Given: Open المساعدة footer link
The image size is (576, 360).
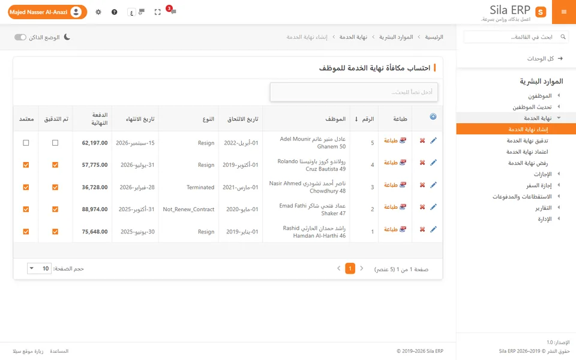Looking at the screenshot, I should pyautogui.click(x=59, y=351).
